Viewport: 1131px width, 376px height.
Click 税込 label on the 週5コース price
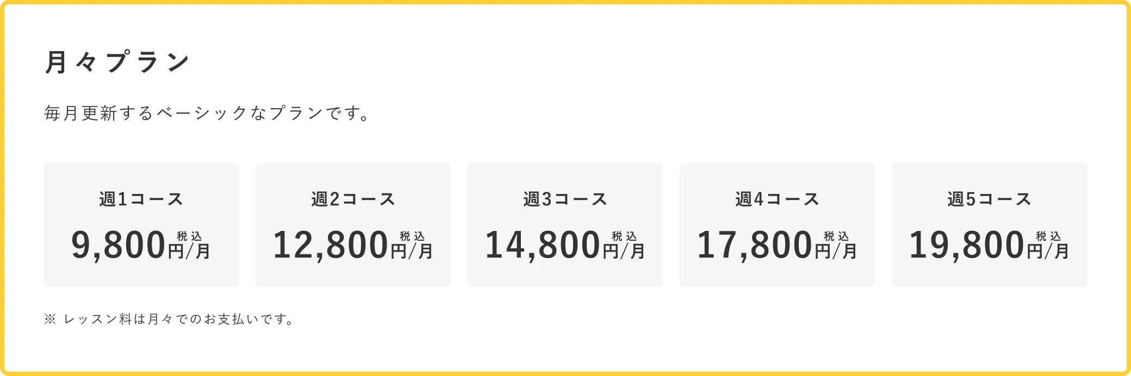[x=1048, y=236]
